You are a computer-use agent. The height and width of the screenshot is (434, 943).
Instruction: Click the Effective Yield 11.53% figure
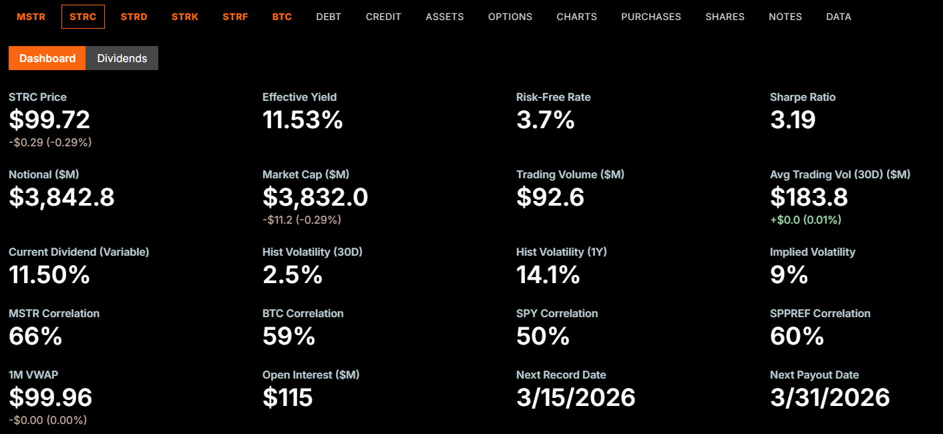[303, 120]
